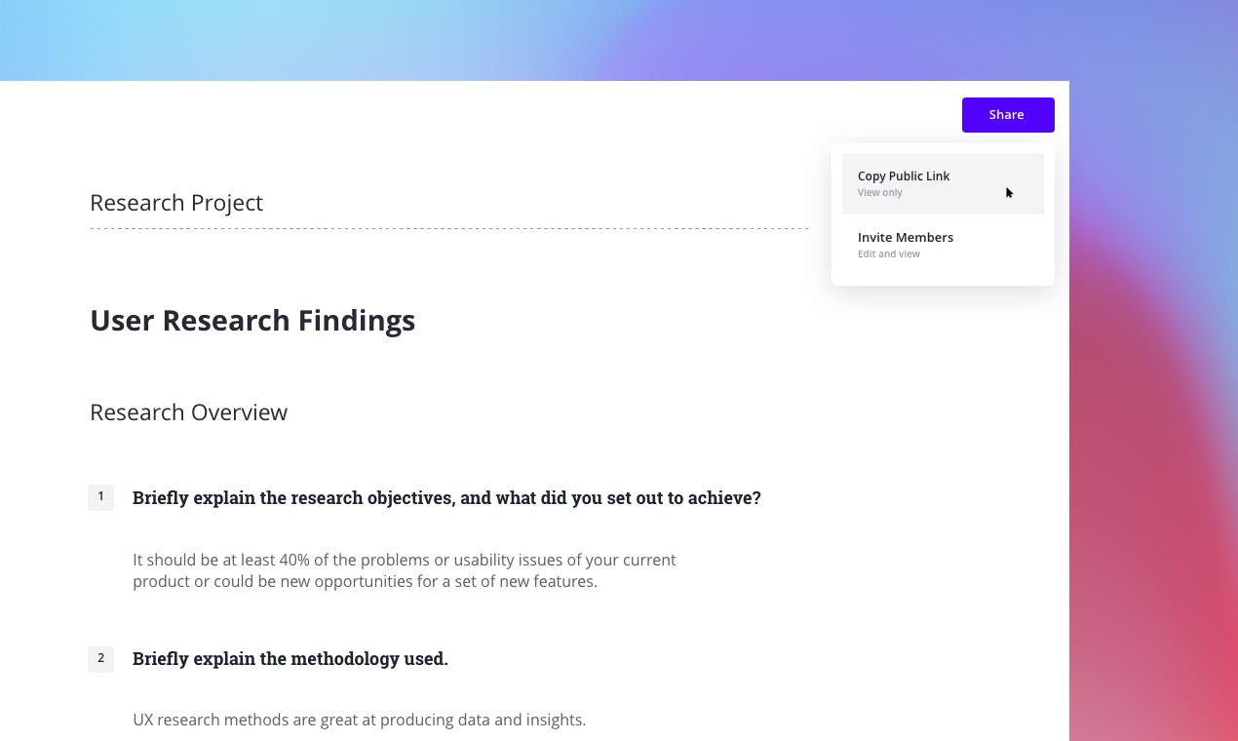The height and width of the screenshot is (741, 1238).
Task: Choose Invite Members from share menu
Action: tap(906, 238)
